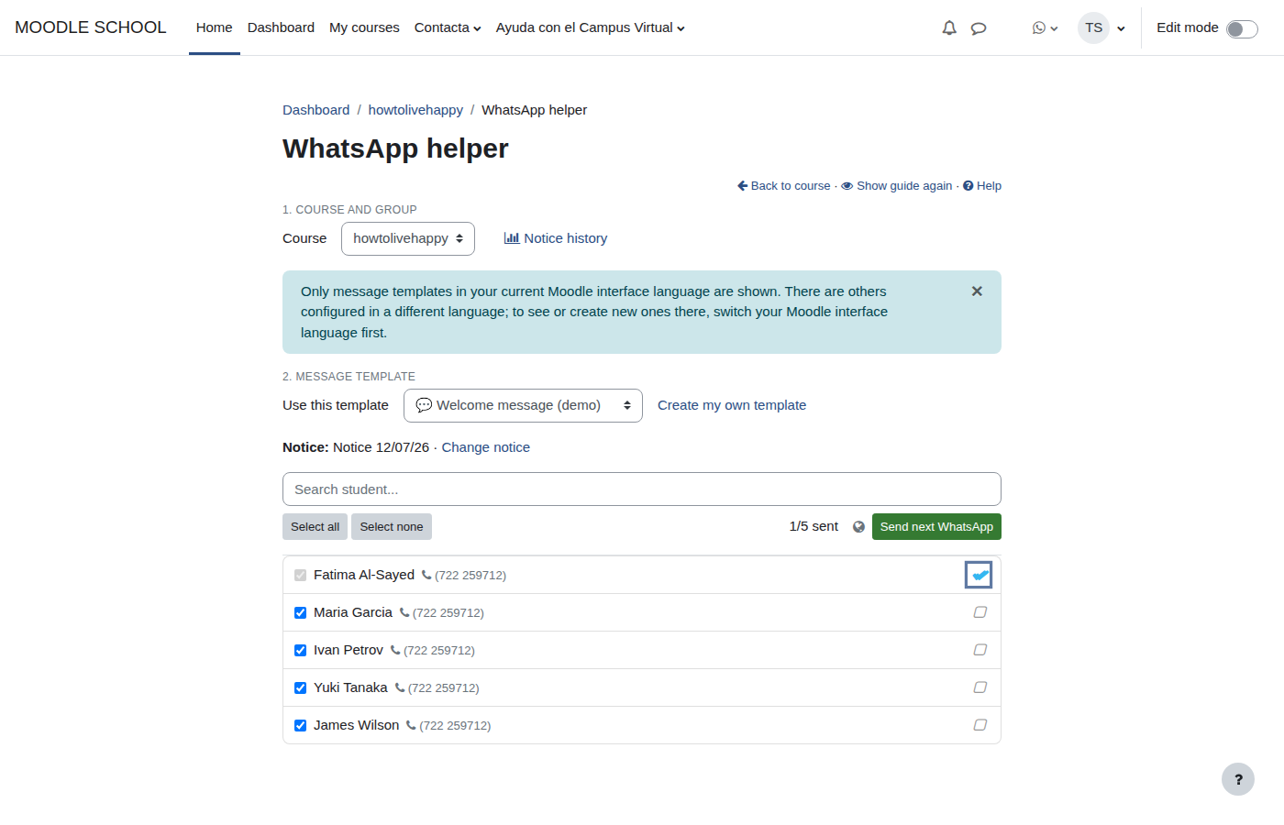Expand Ayuda con el Campus Virtual menu
Image resolution: width=1284 pixels, height=825 pixels.
(x=591, y=27)
